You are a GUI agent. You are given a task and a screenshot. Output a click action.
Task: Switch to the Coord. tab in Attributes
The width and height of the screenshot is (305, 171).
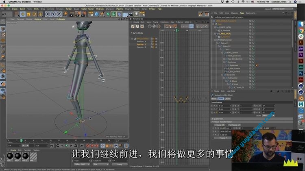[x=220, y=99]
